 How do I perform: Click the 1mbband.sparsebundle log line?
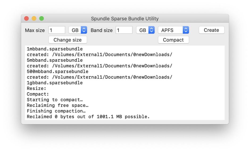[x=55, y=49]
